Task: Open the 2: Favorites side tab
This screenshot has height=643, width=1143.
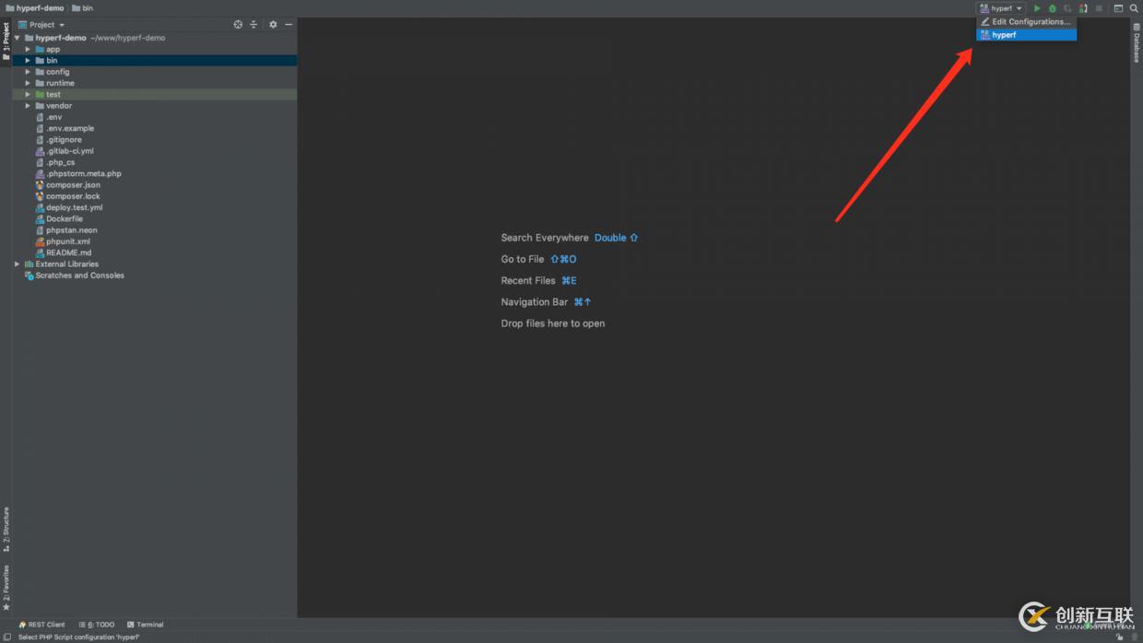Action: tap(6, 587)
